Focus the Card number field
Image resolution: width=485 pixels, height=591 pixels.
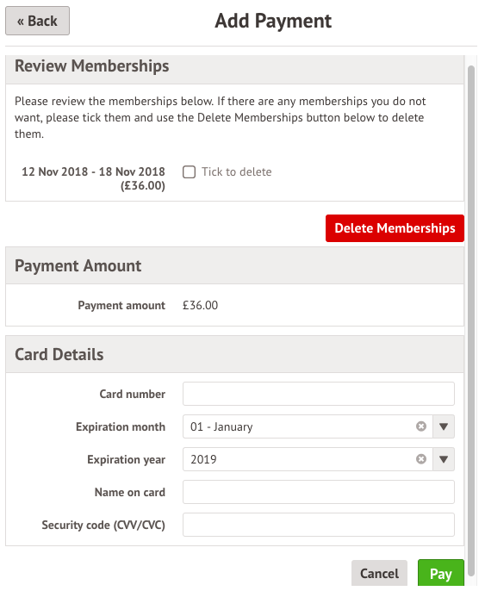click(319, 394)
